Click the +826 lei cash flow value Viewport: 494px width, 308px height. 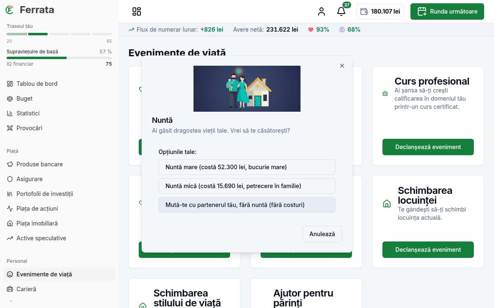(x=212, y=30)
